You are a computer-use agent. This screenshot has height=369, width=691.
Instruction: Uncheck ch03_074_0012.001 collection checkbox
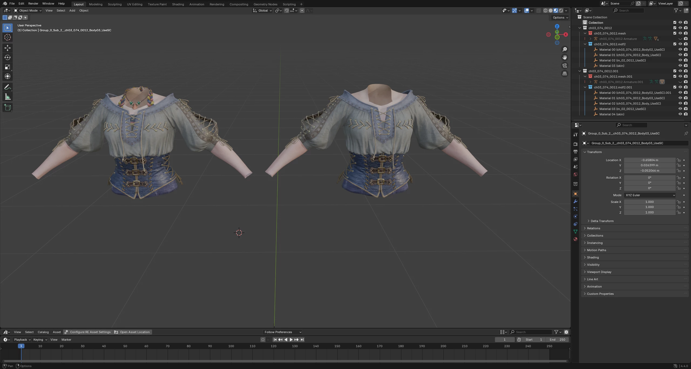675,71
